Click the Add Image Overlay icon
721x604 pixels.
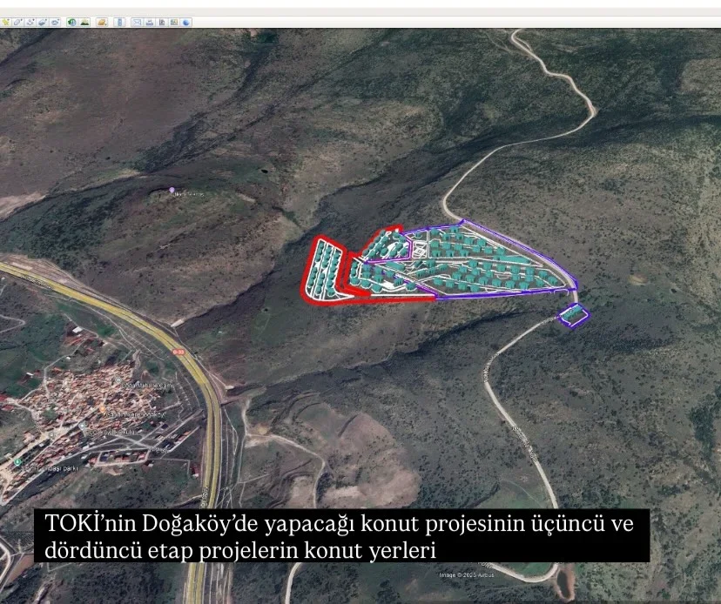point(42,22)
